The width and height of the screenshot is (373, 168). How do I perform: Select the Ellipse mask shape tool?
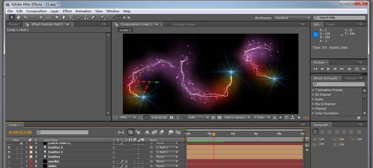click(x=57, y=17)
